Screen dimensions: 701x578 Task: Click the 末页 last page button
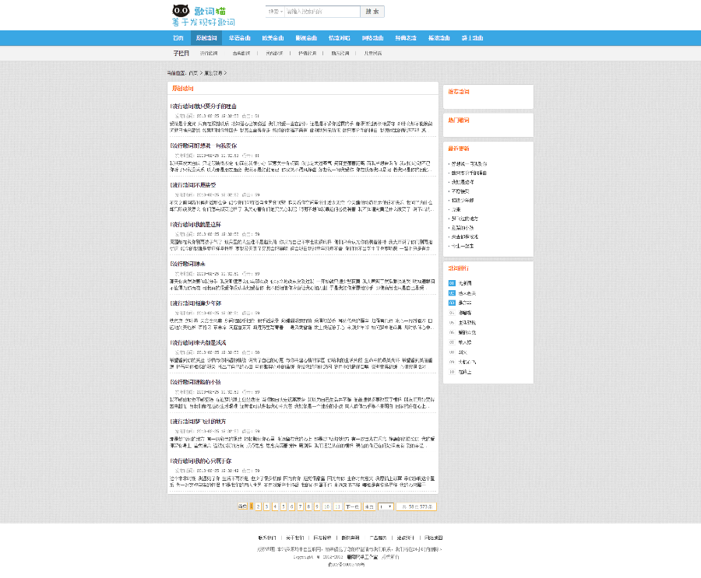point(369,506)
